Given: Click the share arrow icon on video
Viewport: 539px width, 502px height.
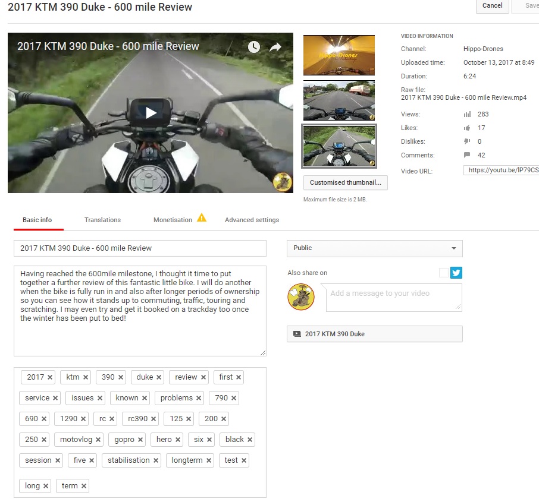Looking at the screenshot, I should pyautogui.click(x=275, y=47).
